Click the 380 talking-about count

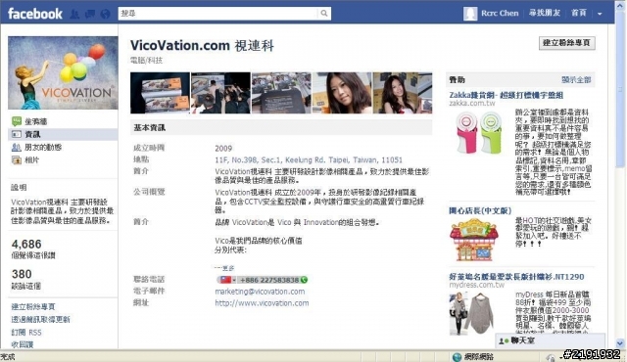click(x=22, y=274)
